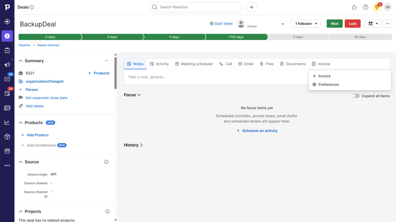
Task: Click the Search Pipedrive field
Action: click(x=196, y=7)
